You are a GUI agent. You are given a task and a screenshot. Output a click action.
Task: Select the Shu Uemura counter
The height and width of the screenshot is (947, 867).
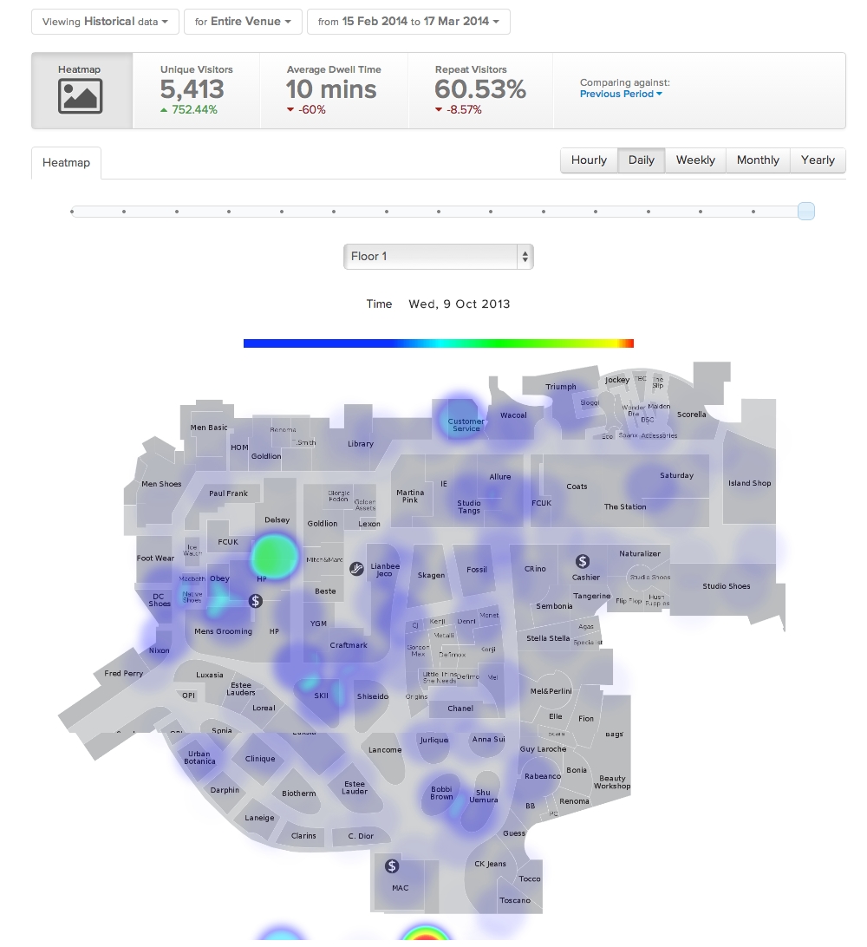coord(484,797)
